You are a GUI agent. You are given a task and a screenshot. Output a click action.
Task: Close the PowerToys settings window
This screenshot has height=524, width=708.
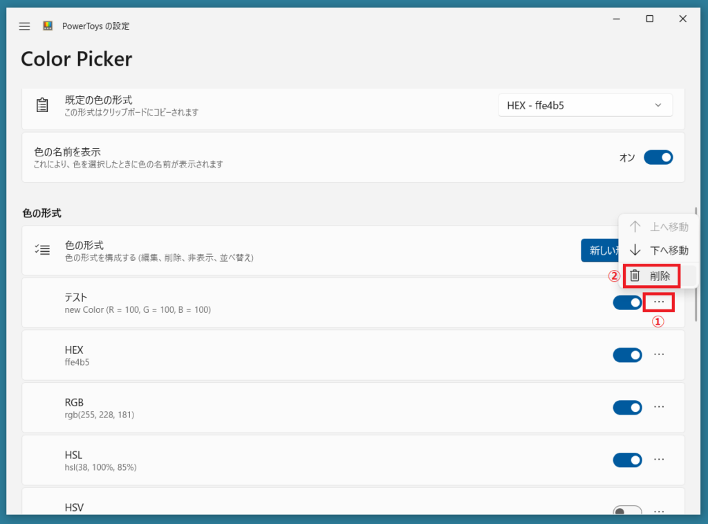tap(682, 19)
